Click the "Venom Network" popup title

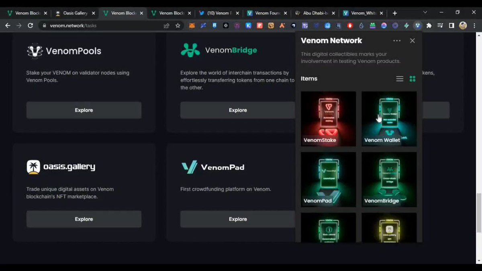[331, 41]
